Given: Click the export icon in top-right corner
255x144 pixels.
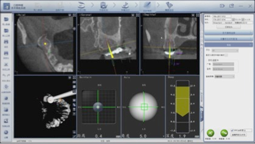Looking at the screenshot, I should click(232, 6).
